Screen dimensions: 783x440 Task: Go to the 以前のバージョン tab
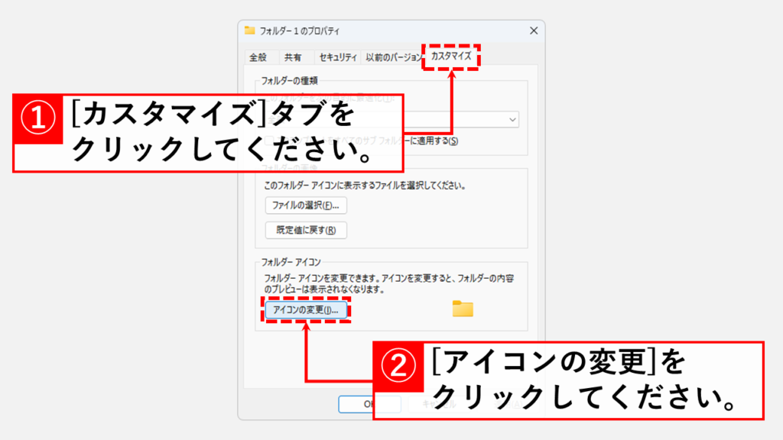click(393, 57)
